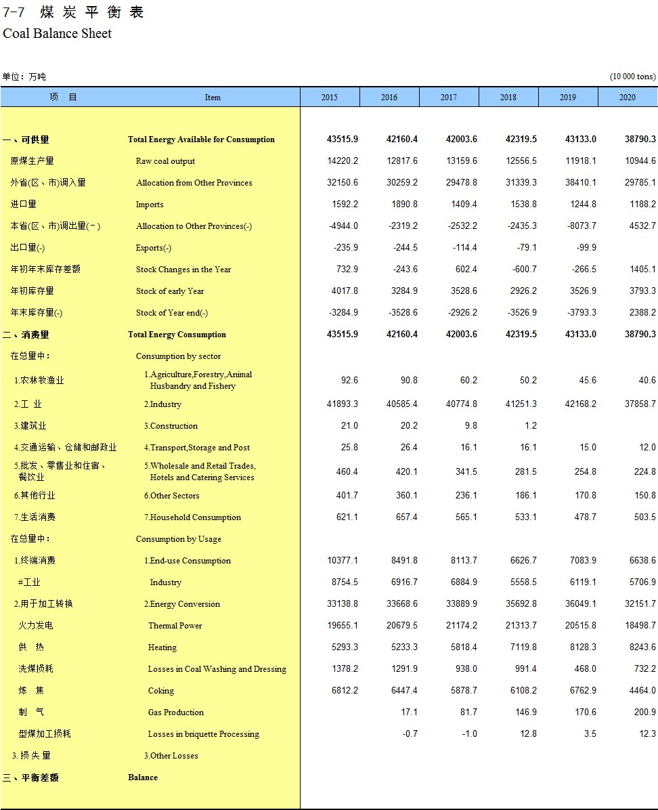Click 'Consumption by Usage' label
The image size is (658, 810).
click(x=179, y=539)
